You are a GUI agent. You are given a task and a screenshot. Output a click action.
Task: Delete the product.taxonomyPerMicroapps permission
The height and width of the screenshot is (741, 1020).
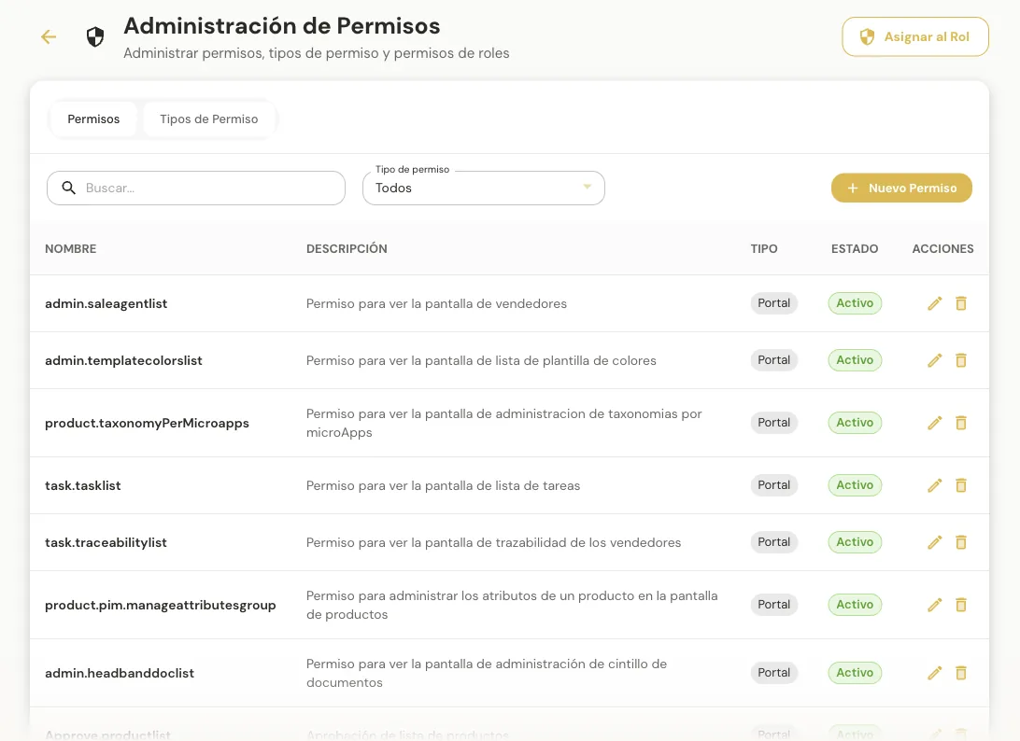[961, 423]
